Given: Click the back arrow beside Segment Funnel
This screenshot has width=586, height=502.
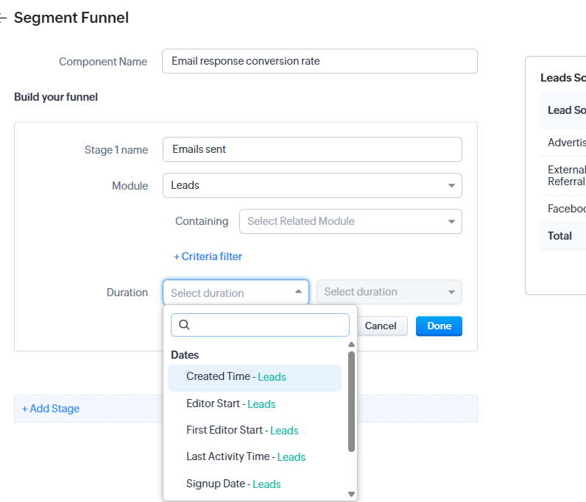Looking at the screenshot, I should click(4, 18).
